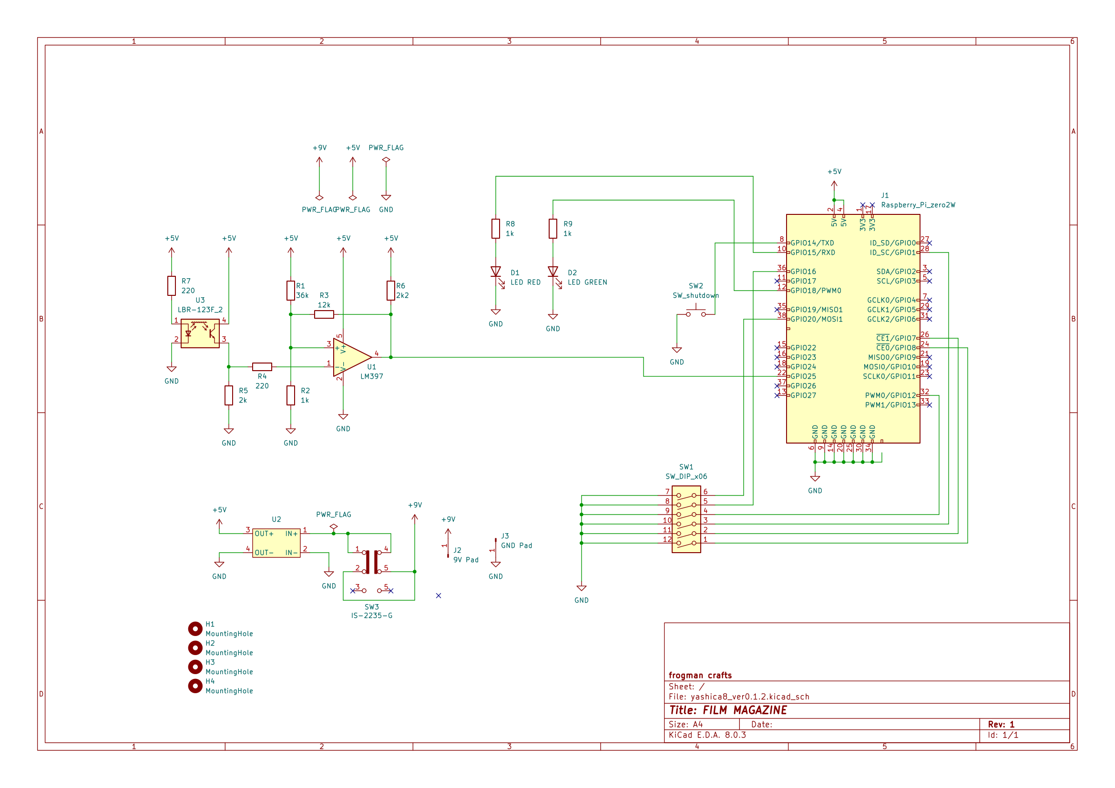1115x788 pixels.
Task: Click the H1 MountingHole circle
Action: pos(195,629)
